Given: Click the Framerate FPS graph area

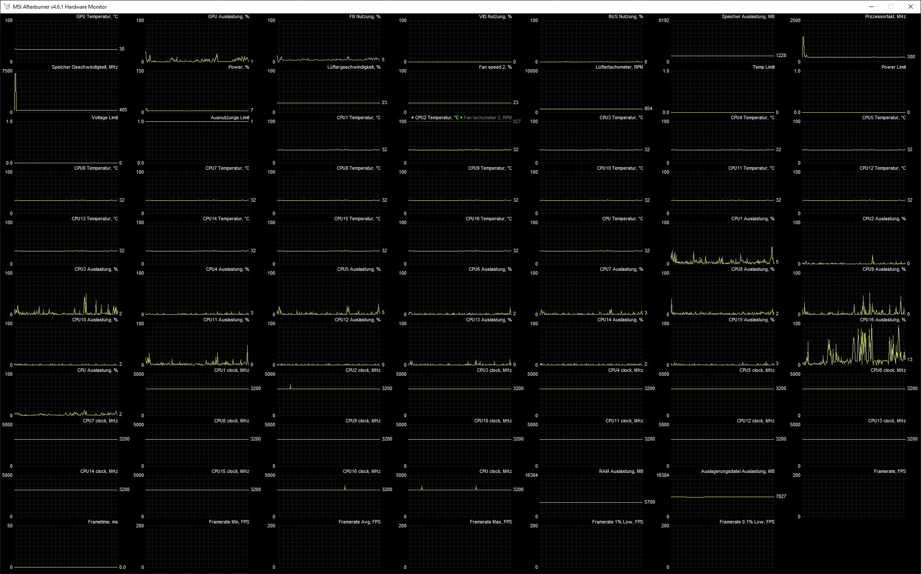Looking at the screenshot, I should pos(854,497).
